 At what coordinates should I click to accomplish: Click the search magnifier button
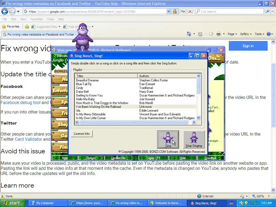pos(268,12)
